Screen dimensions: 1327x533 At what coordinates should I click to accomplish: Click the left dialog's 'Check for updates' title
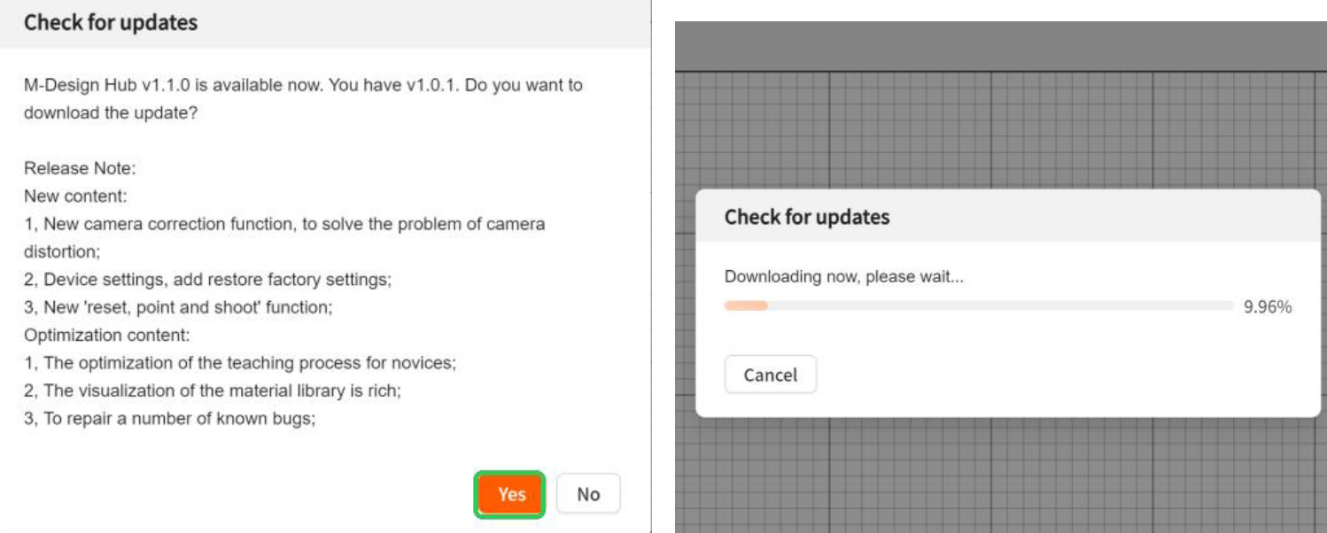click(111, 23)
